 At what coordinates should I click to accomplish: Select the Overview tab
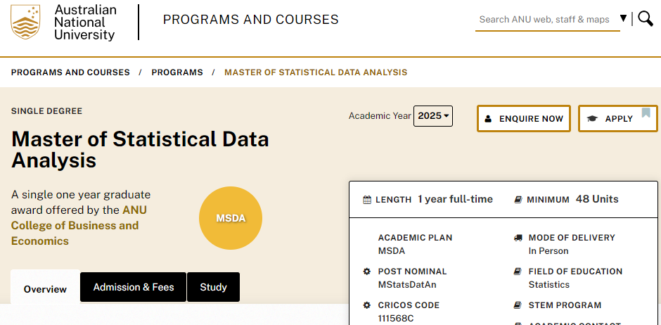(x=45, y=288)
